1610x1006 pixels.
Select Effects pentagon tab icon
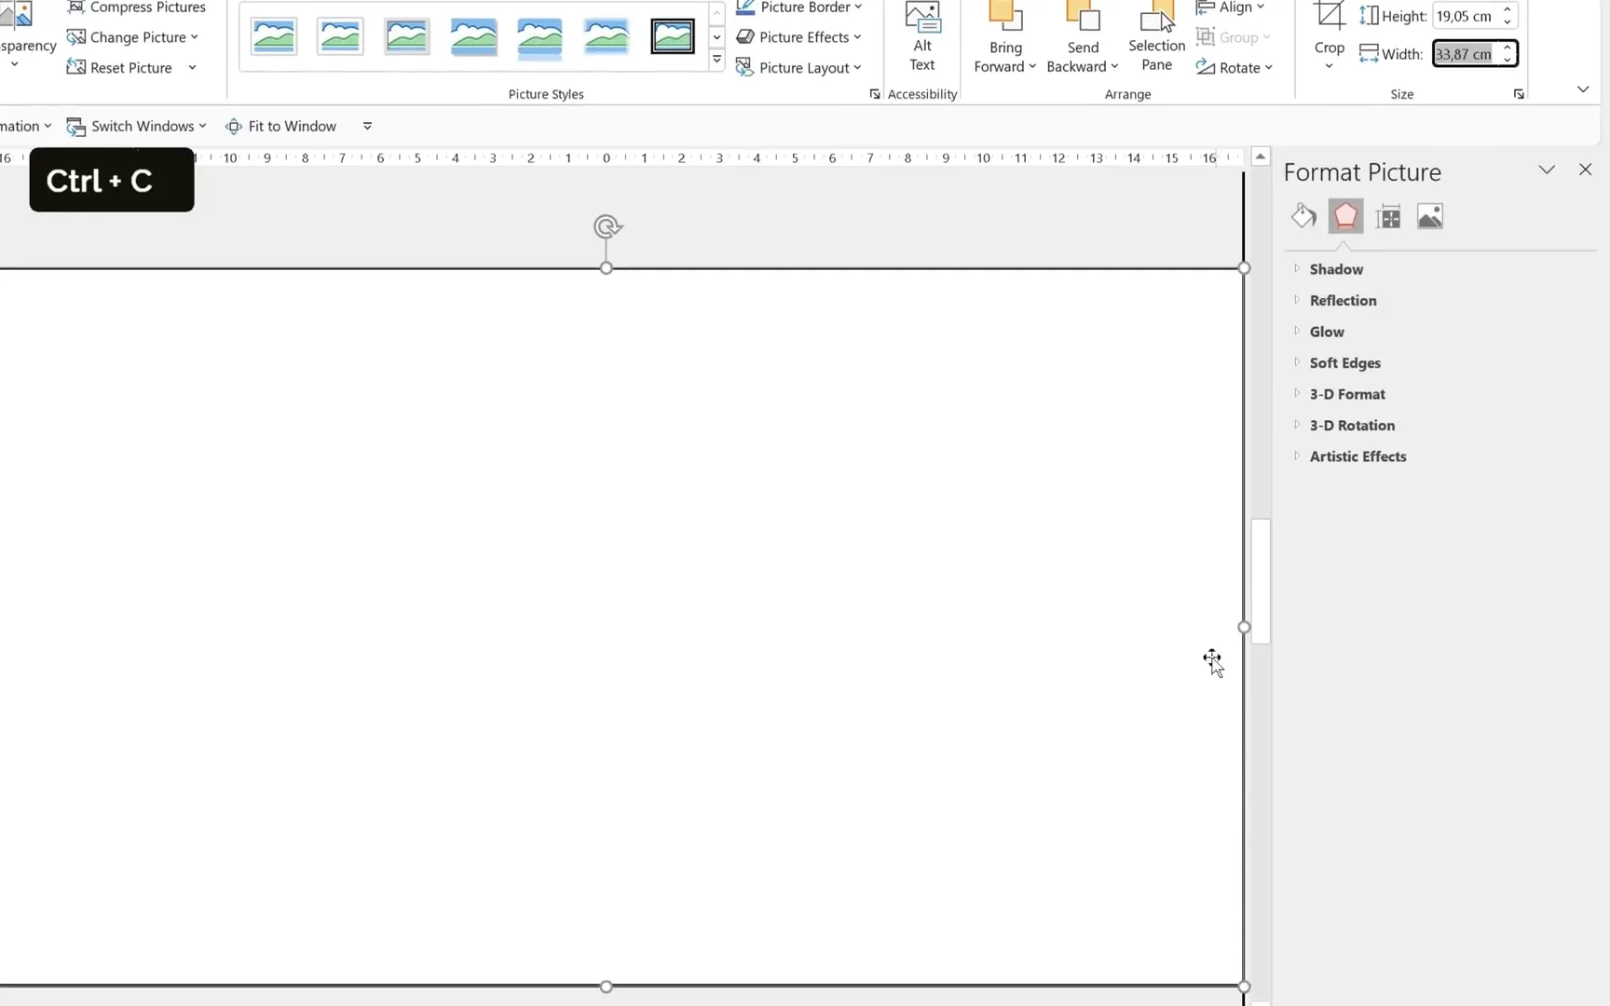click(x=1345, y=216)
